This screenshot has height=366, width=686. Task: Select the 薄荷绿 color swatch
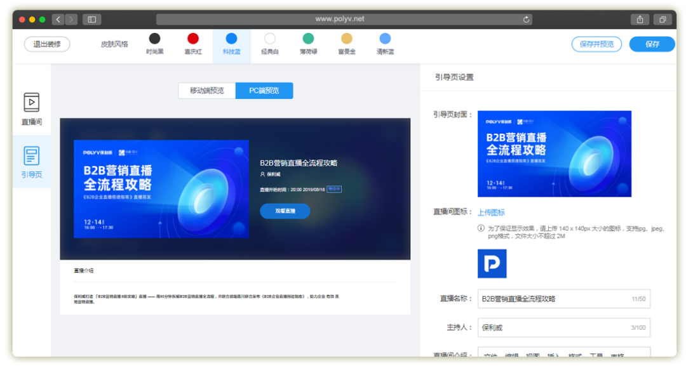(x=308, y=38)
